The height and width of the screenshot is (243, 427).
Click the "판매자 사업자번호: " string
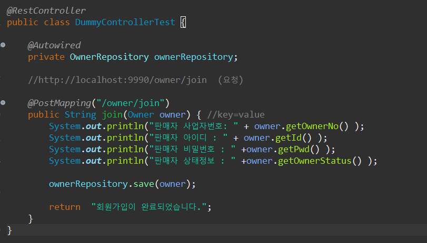point(193,126)
